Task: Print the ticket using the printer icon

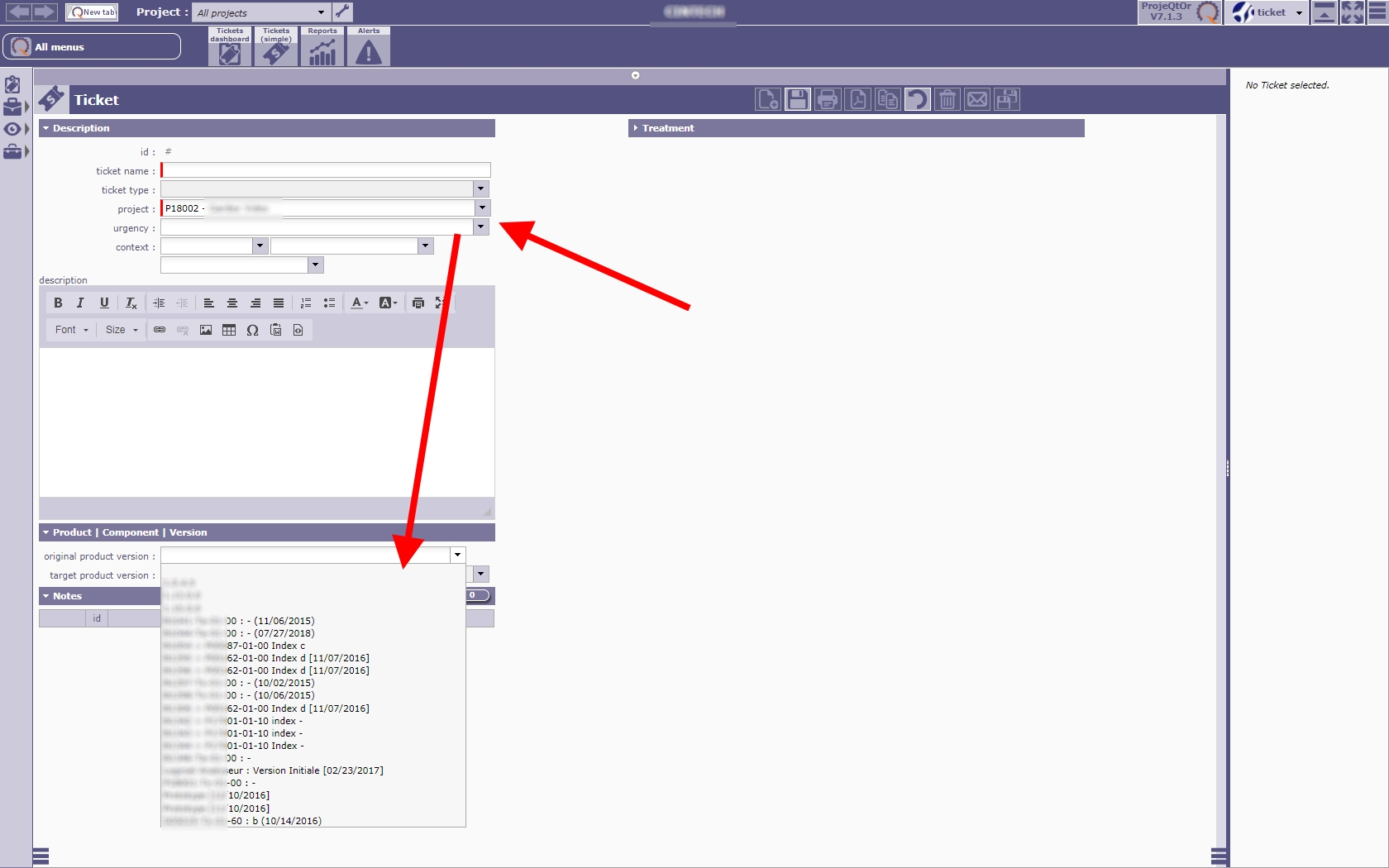Action: click(827, 100)
